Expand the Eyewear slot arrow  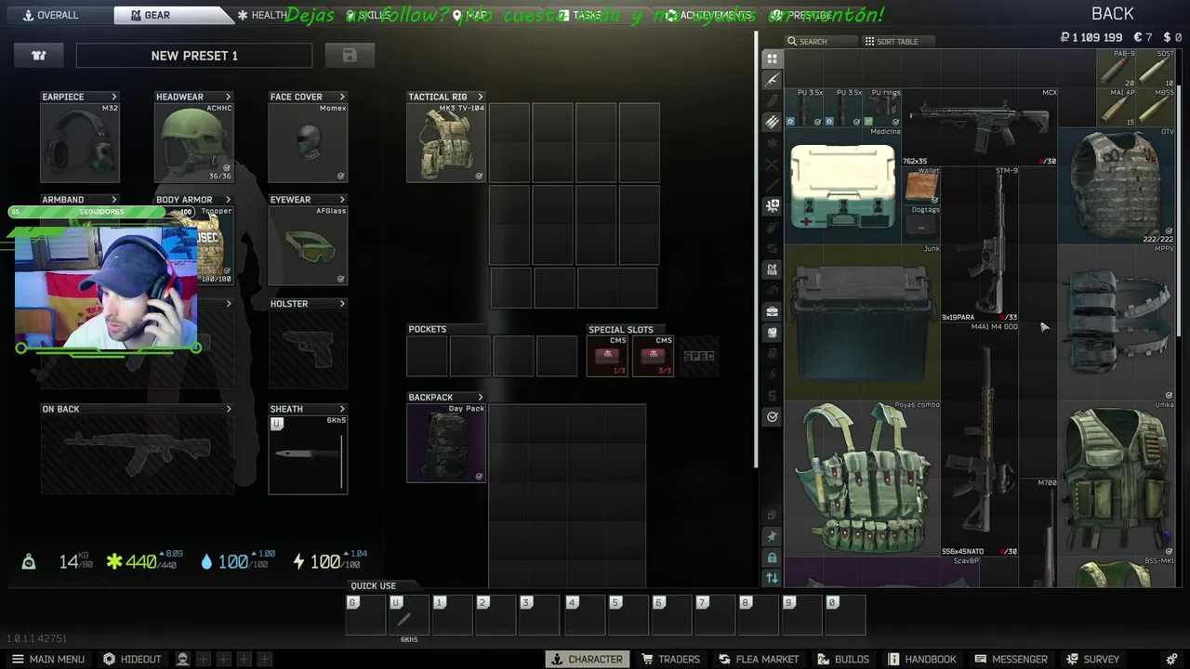pyautogui.click(x=342, y=200)
